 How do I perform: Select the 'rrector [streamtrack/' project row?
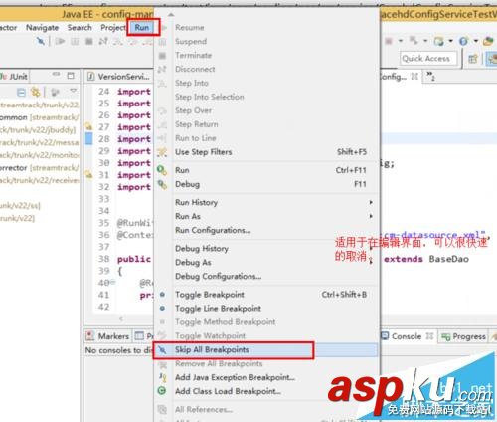click(x=39, y=168)
